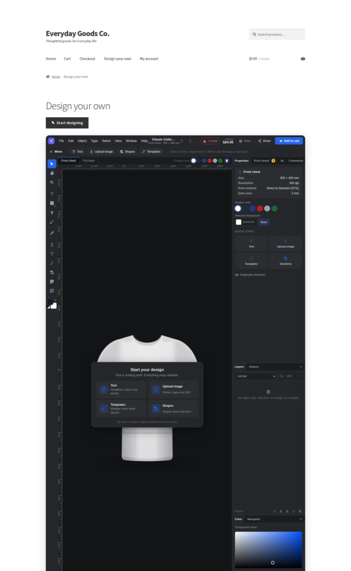Image resolution: width=351 pixels, height=571 pixels.
Task: Switch to the History tab
Action: [x=254, y=367]
